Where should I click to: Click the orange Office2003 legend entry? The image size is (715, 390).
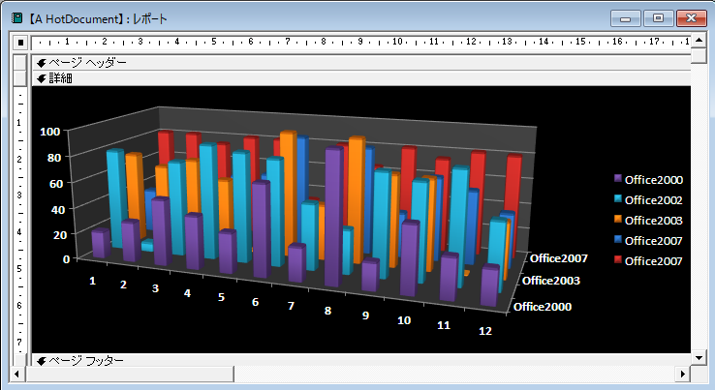pos(647,220)
